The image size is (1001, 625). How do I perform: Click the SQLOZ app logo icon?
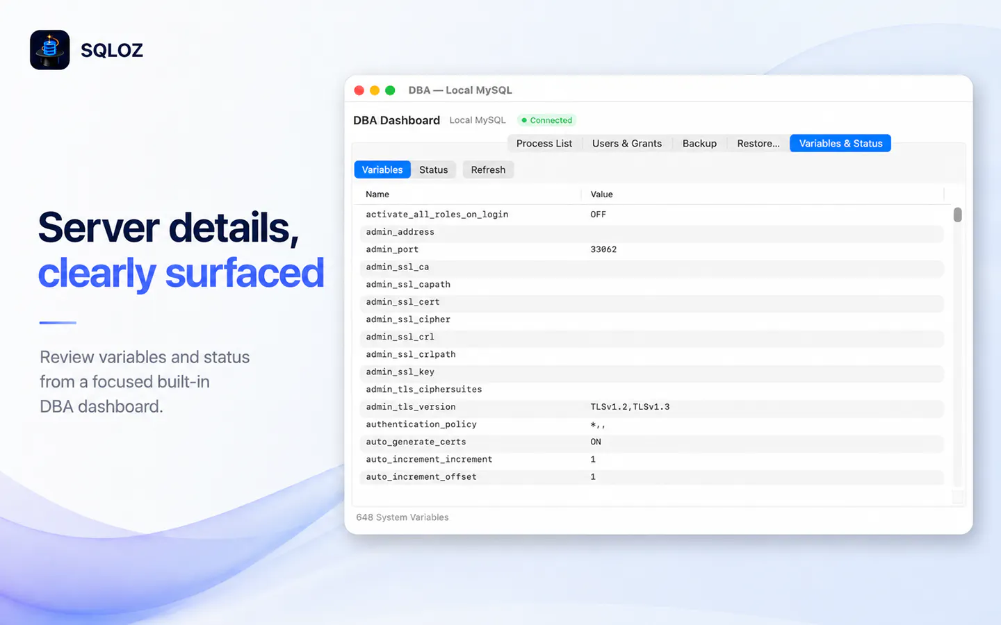[50, 50]
